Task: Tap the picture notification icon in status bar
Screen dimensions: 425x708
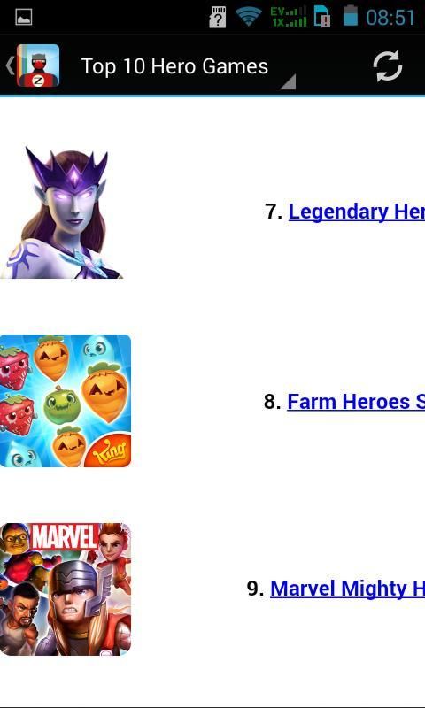Action: (x=24, y=17)
